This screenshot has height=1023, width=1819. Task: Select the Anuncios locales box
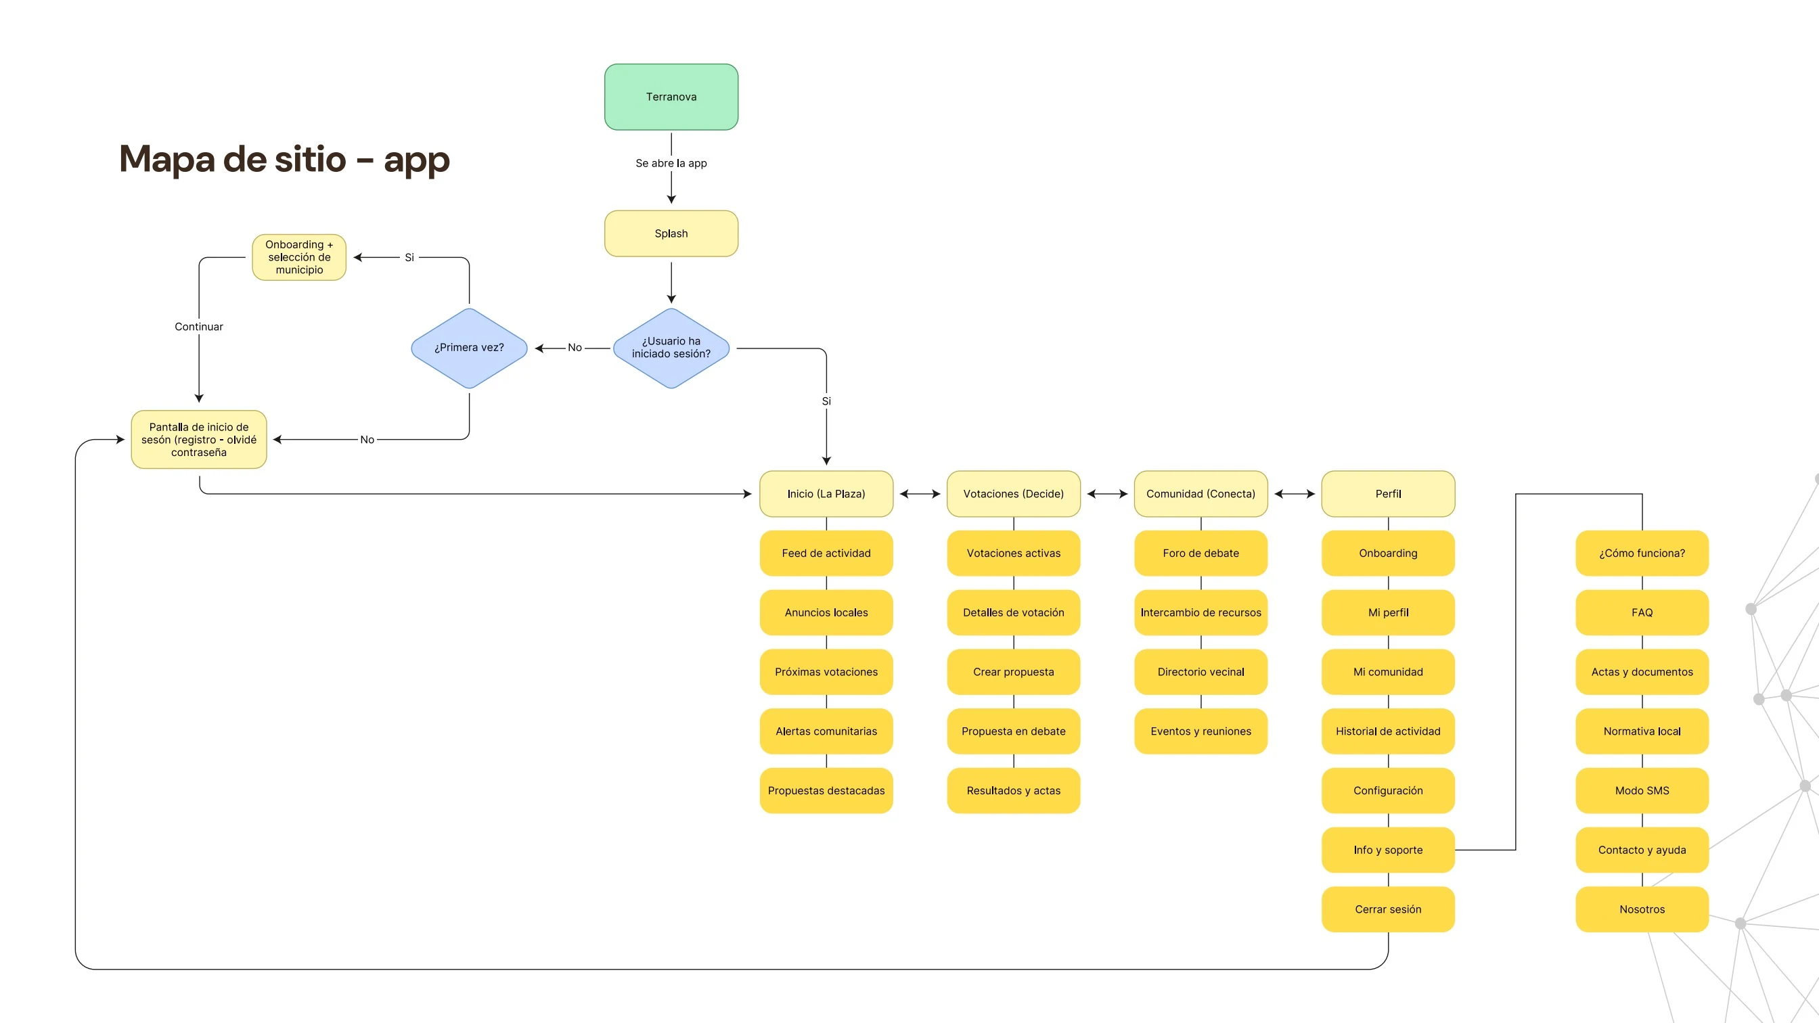click(x=826, y=612)
